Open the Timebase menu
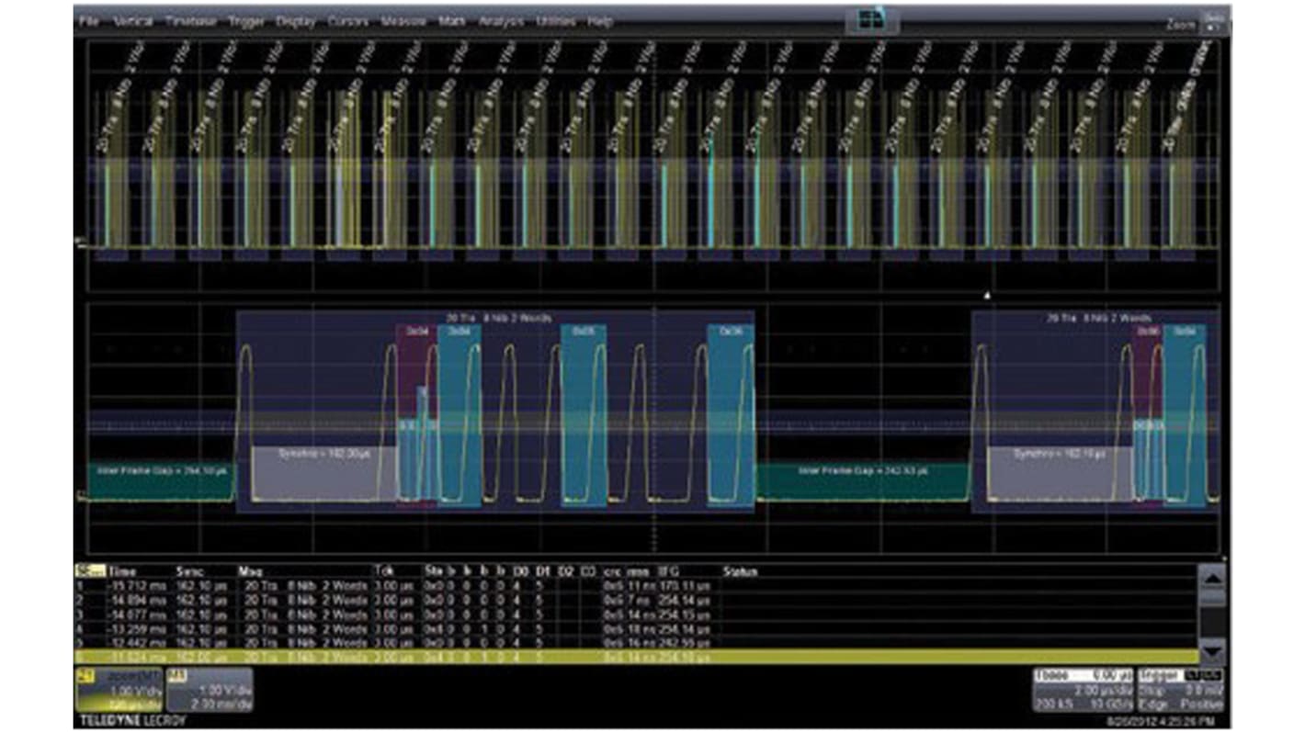This screenshot has height=733, width=1305. point(190,21)
